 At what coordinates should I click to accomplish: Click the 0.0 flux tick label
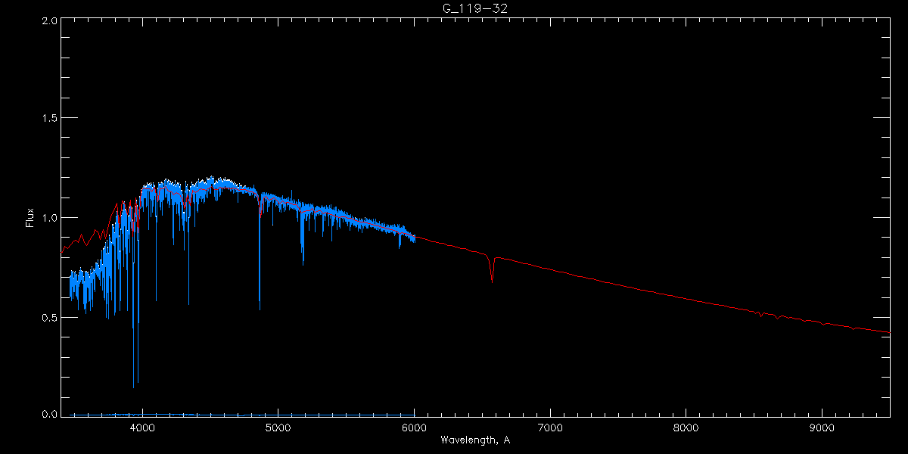pyautogui.click(x=49, y=414)
